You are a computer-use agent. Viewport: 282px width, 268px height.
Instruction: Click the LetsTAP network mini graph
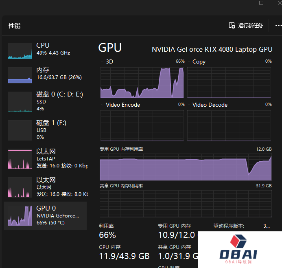[20, 158]
